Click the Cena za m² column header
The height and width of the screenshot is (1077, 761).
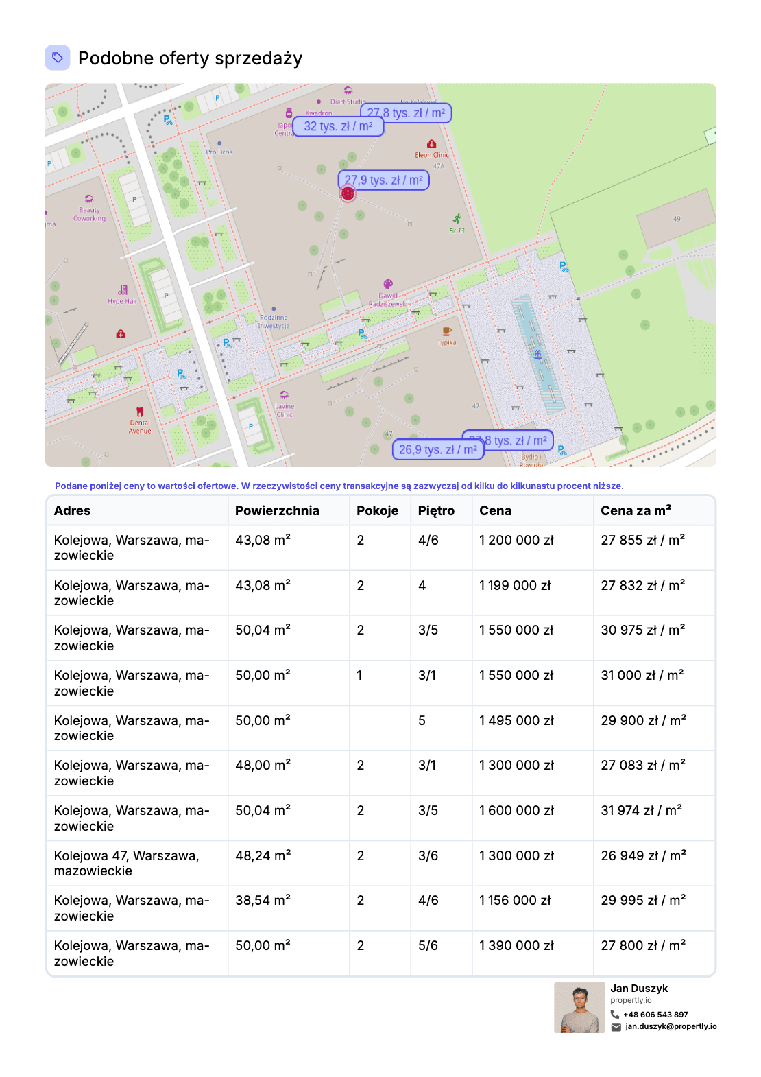636,510
